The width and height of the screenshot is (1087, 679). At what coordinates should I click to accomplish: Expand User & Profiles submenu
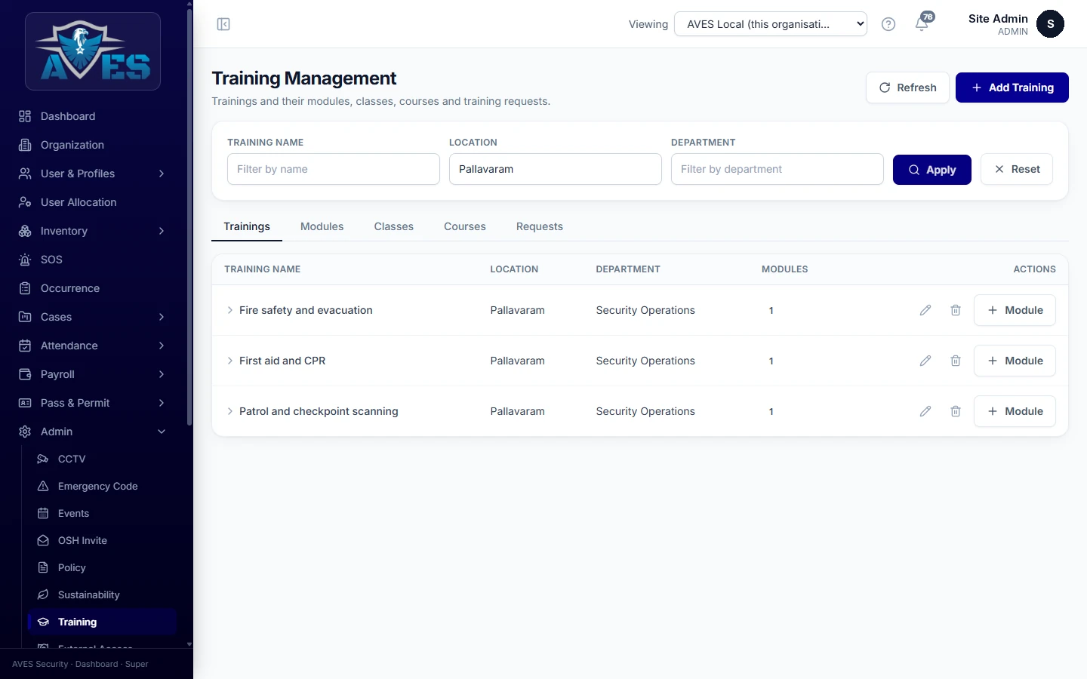[x=93, y=174]
